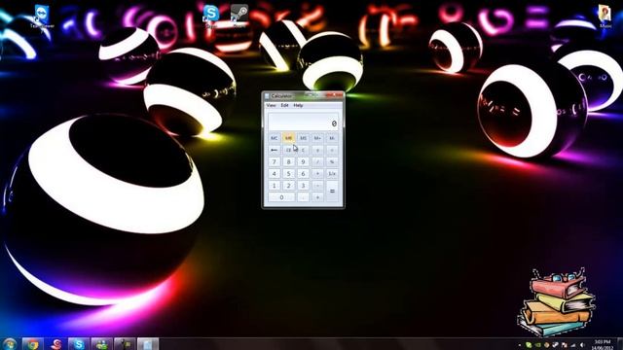Viewport: 623px width, 350px height.
Task: Click the divide operator button
Action: [317, 162]
